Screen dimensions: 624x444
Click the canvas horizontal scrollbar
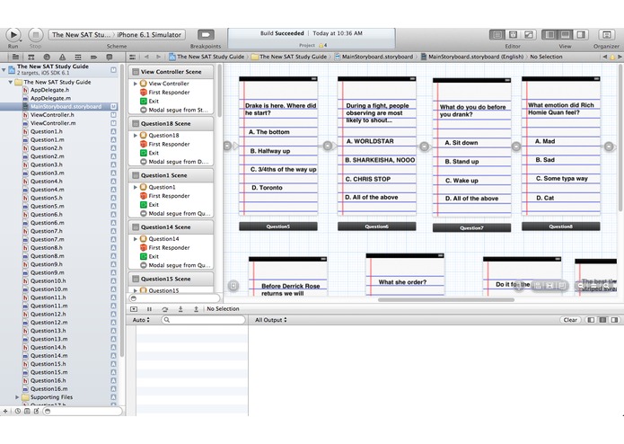coord(445,300)
